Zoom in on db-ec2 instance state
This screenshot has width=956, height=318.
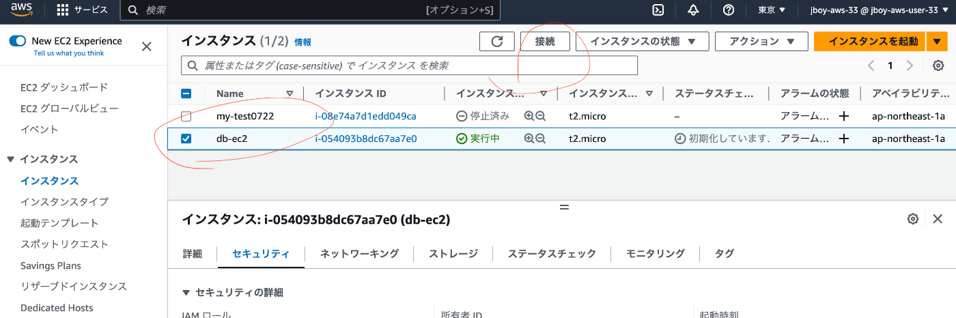529,139
